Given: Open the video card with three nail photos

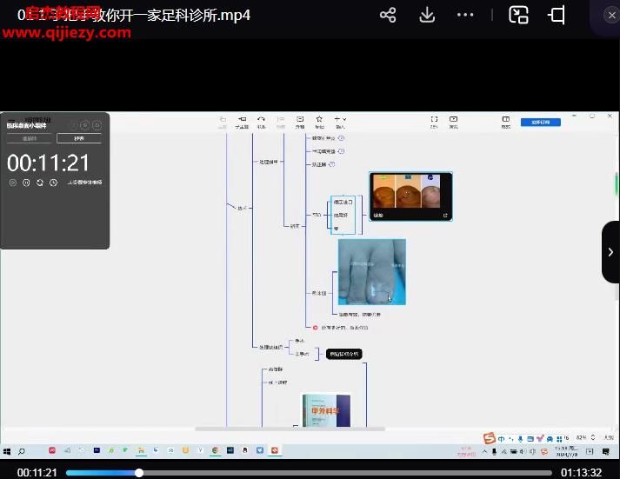Looking at the screenshot, I should [x=410, y=196].
